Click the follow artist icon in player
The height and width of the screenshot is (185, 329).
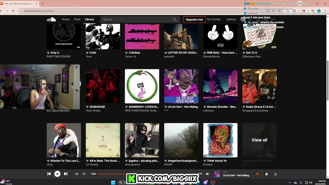pyautogui.click(x=267, y=174)
